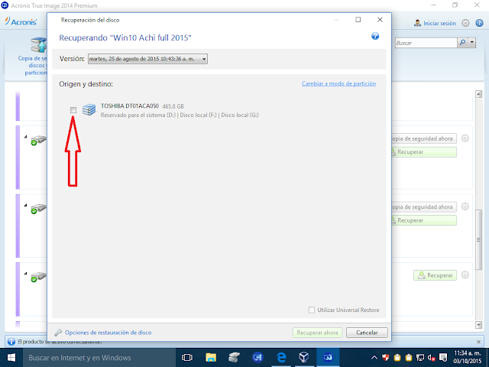Open the Windows Start menu
The width and height of the screenshot is (489, 367).
11,358
